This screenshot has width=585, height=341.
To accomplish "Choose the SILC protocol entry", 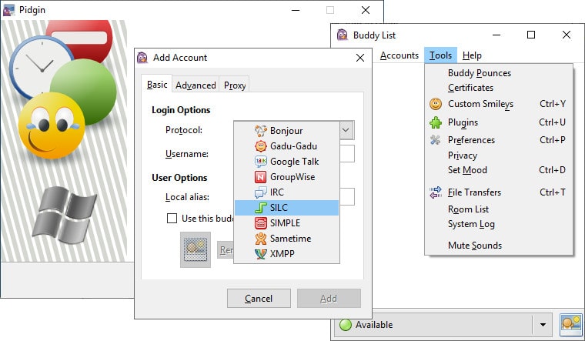I will pyautogui.click(x=287, y=207).
